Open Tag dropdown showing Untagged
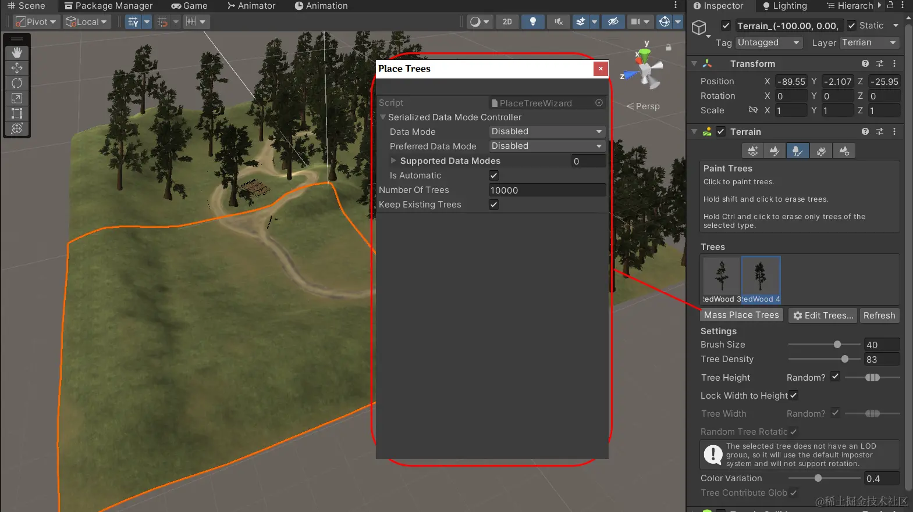The image size is (913, 512). point(769,42)
